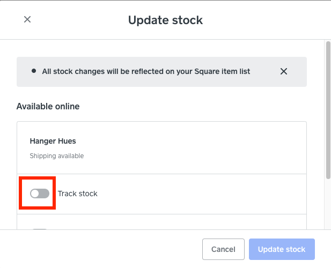Toggle the partially visible switch below Track stock

[x=40, y=230]
